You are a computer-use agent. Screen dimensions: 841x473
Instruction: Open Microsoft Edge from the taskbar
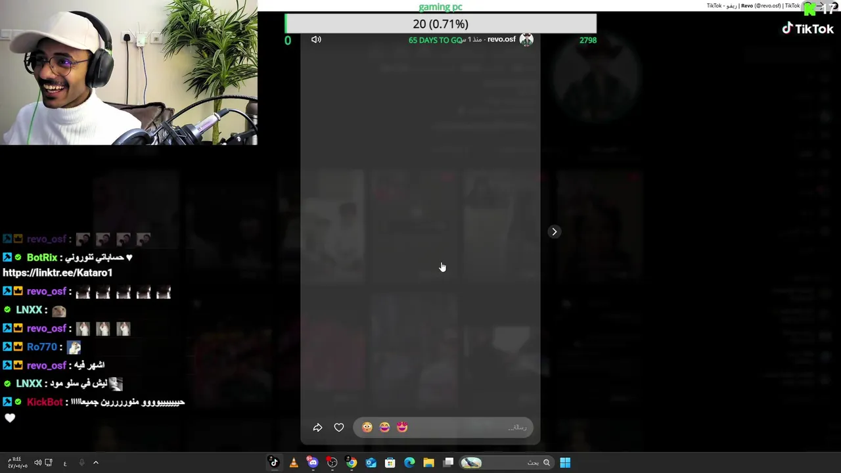[409, 462]
